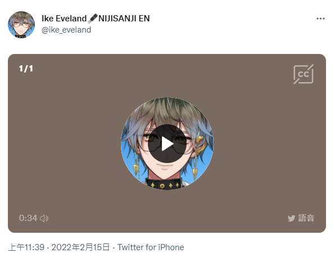
Task: Click hair area of circular voice avatar
Action: coord(166,111)
